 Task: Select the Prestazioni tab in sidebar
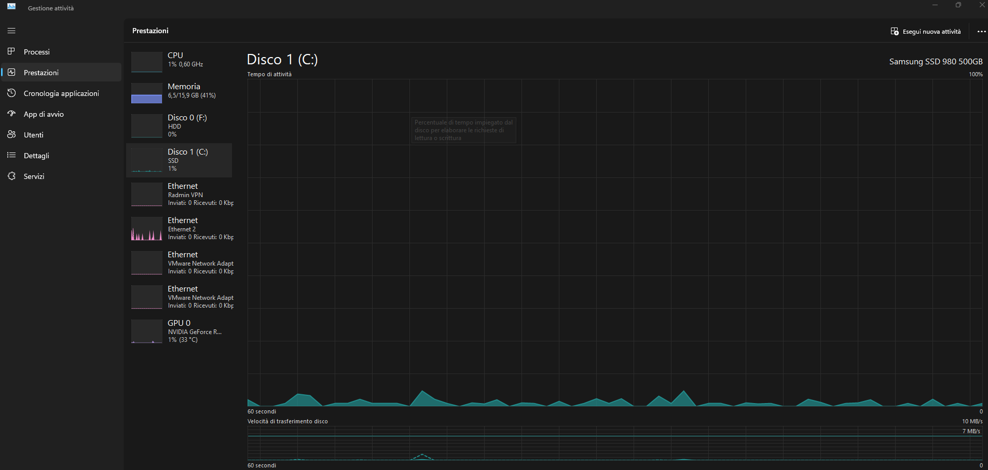coord(61,72)
